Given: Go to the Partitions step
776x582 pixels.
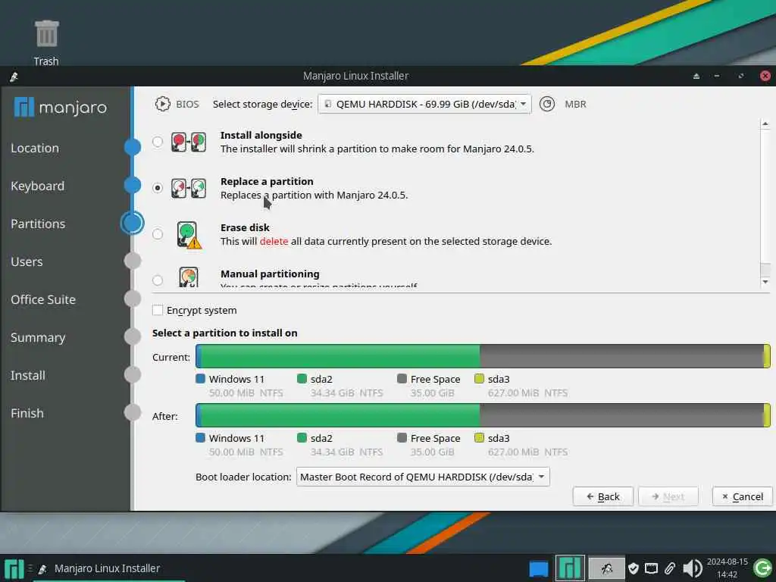Looking at the screenshot, I should (38, 224).
